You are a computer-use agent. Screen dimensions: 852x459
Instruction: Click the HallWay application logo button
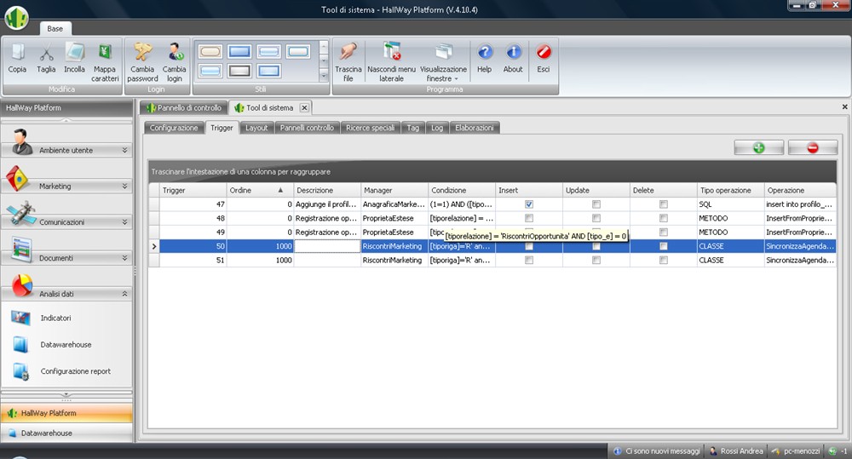(16, 17)
